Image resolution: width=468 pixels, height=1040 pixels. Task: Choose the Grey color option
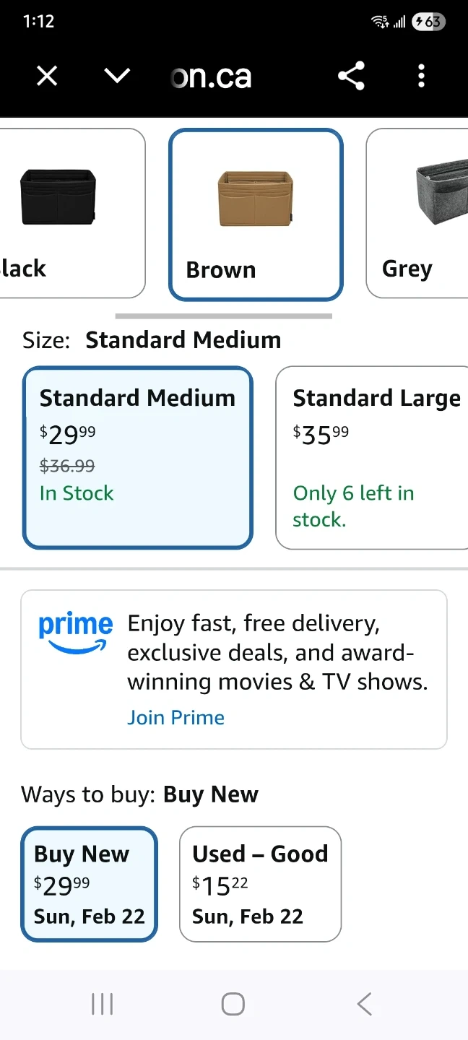point(417,214)
